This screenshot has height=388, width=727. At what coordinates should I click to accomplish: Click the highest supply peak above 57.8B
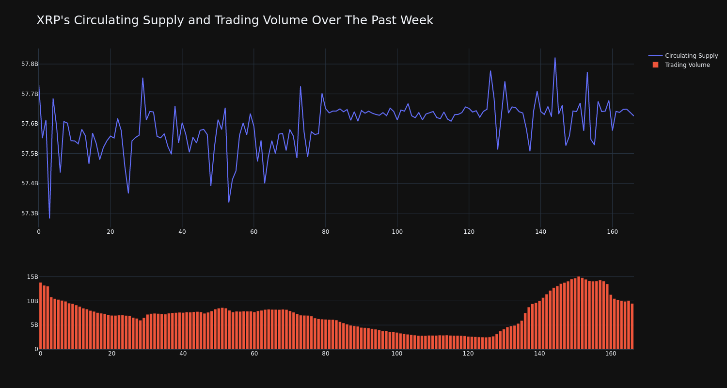tap(555, 58)
